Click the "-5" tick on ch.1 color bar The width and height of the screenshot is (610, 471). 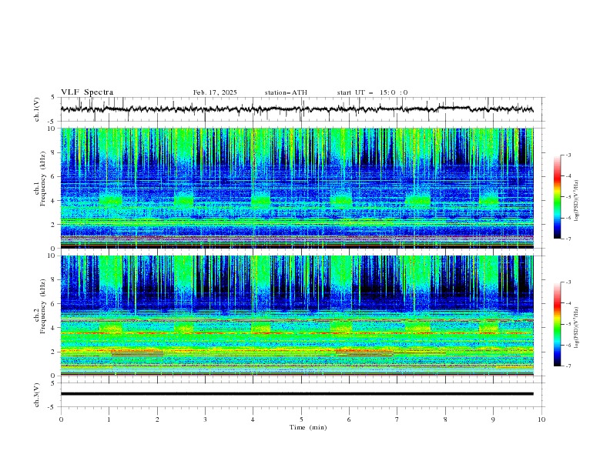point(568,197)
